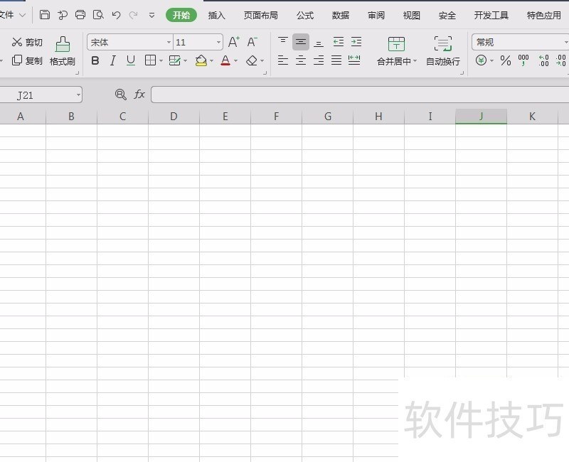The width and height of the screenshot is (569, 462).
Task: Click the red font color A
Action: pyautogui.click(x=225, y=60)
